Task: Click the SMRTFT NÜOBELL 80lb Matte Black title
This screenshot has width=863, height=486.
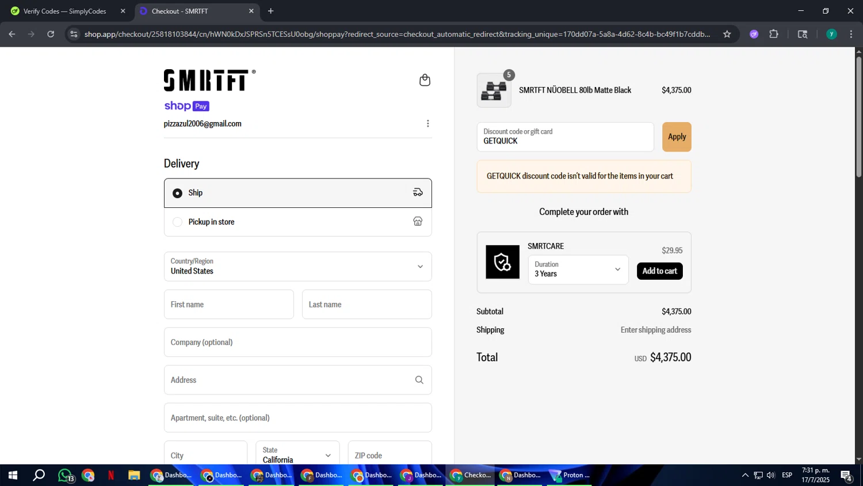Action: [x=575, y=90]
